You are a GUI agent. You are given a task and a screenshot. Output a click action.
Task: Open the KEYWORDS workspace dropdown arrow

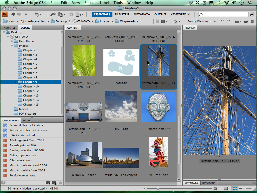189,14
